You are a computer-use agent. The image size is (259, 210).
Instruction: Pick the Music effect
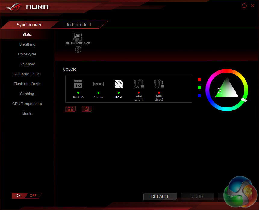pyautogui.click(x=27, y=114)
